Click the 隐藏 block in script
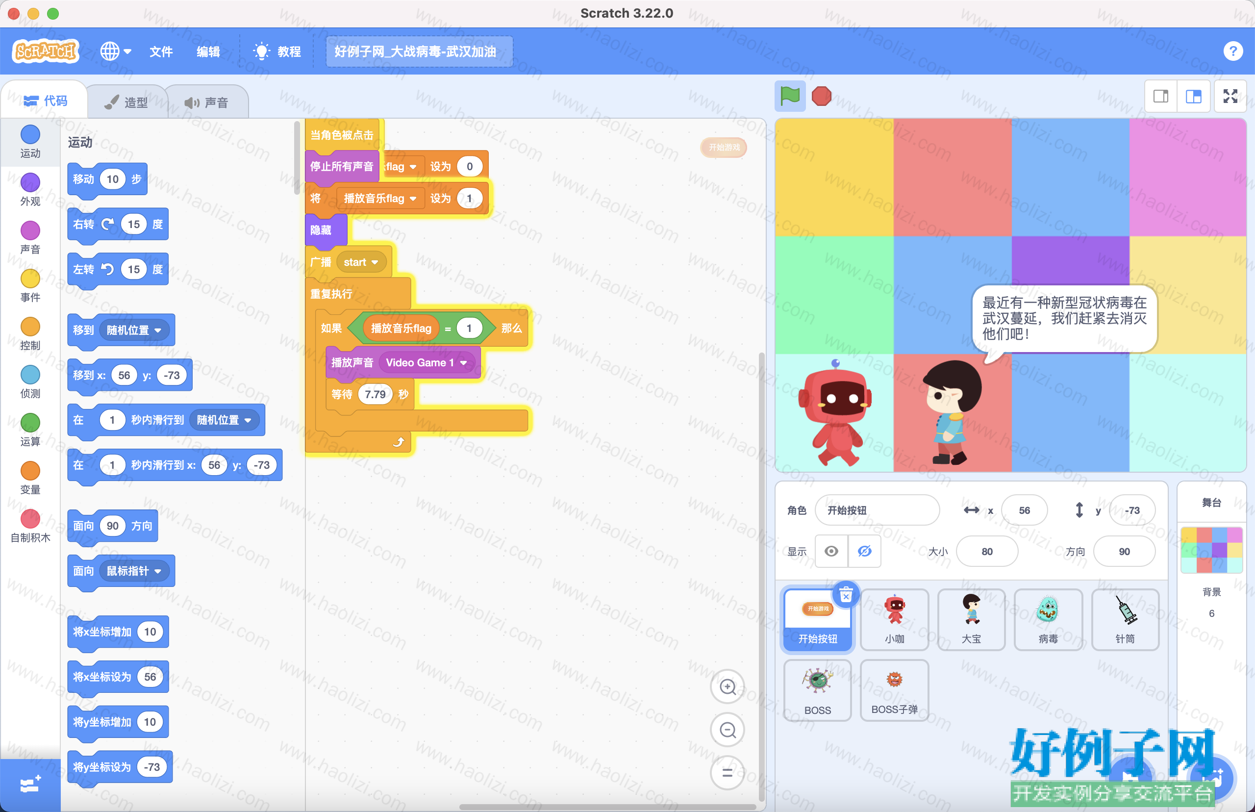Viewport: 1255px width, 812px height. [x=326, y=230]
